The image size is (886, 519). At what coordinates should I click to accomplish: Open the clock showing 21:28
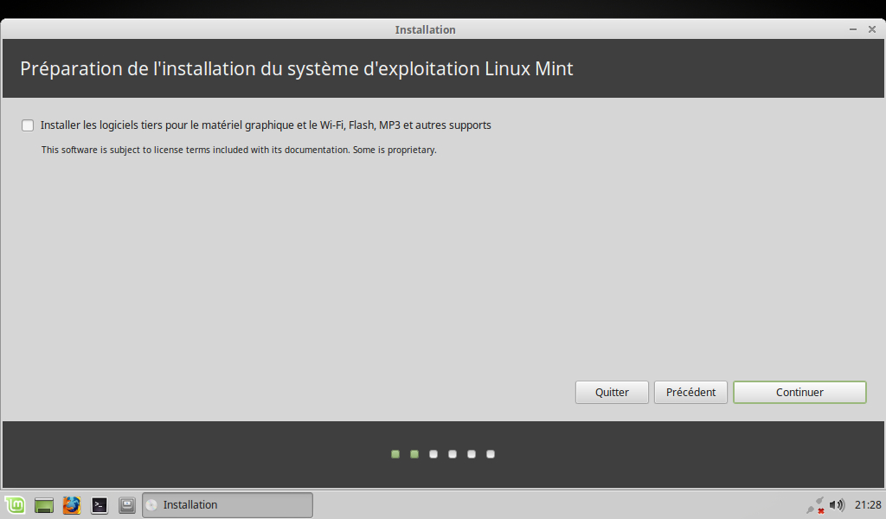pos(867,505)
